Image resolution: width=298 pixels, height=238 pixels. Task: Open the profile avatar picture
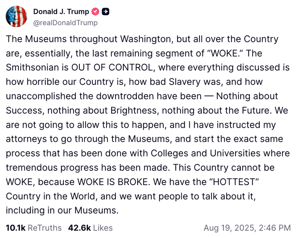(x=16, y=16)
